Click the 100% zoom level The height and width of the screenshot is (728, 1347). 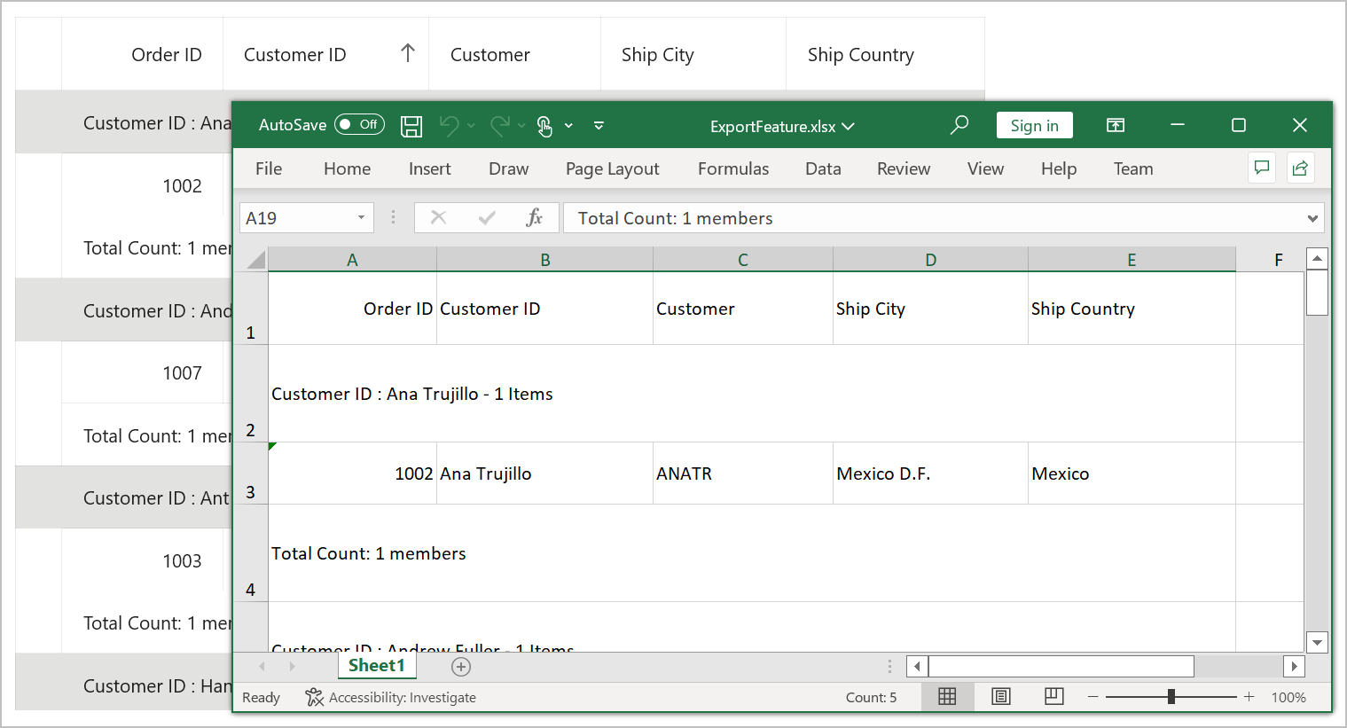[x=1288, y=698]
